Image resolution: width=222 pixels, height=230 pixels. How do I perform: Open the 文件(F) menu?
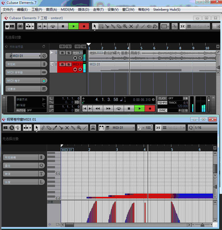pos(8,10)
